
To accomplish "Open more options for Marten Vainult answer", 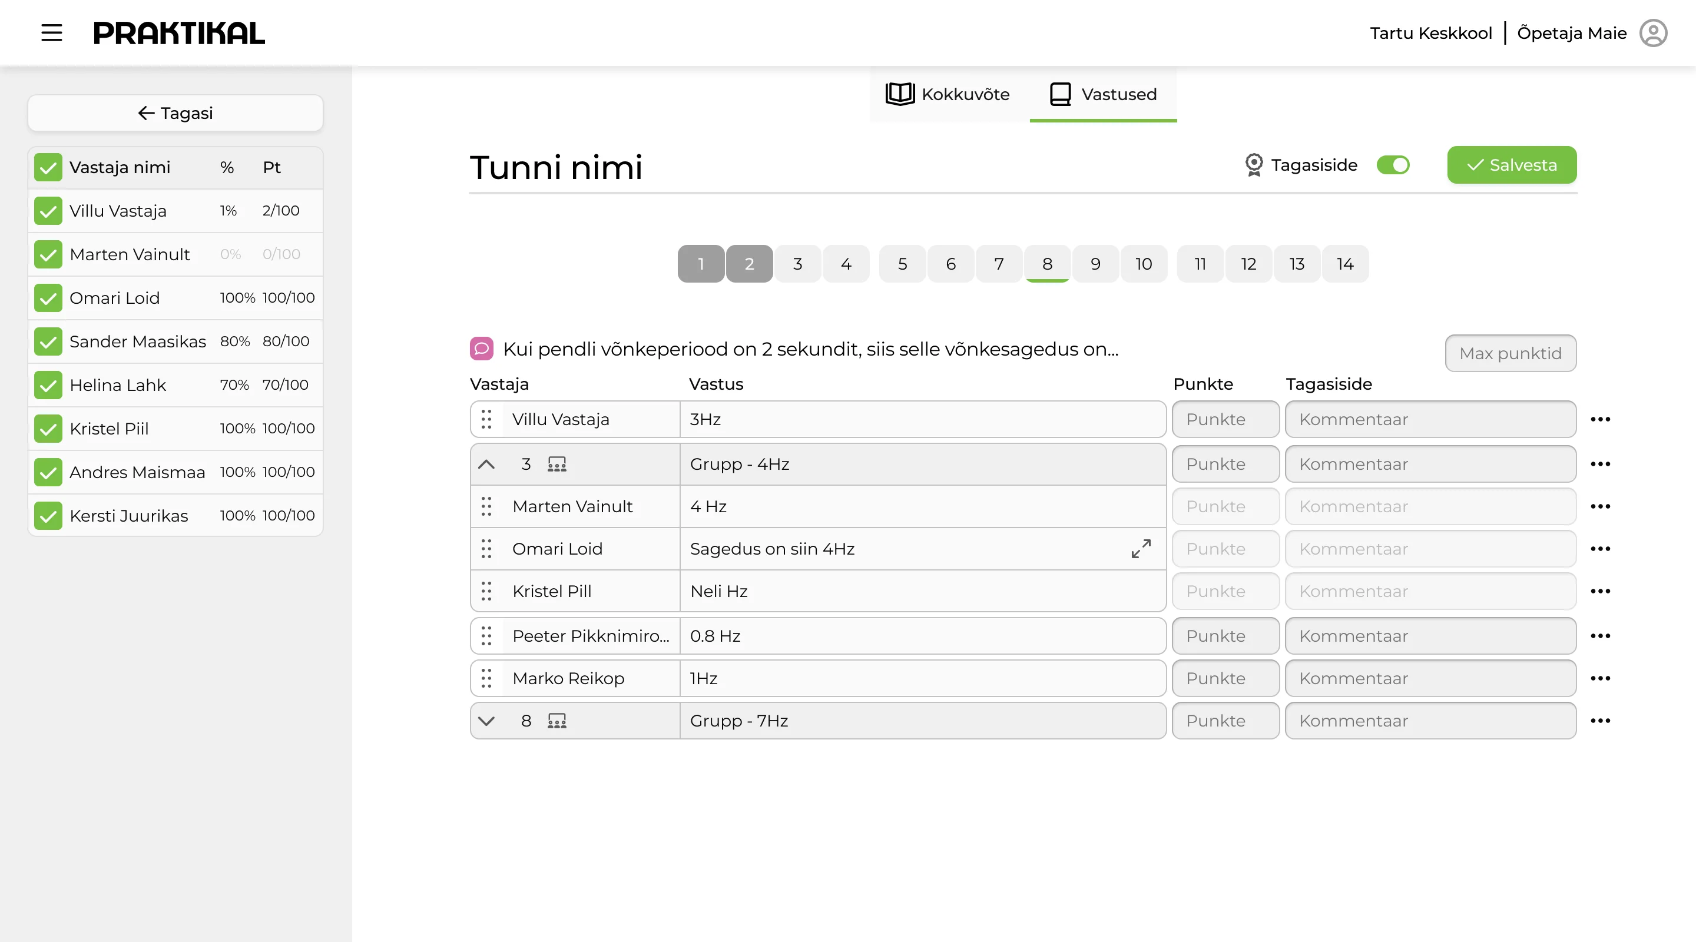I will pos(1600,506).
